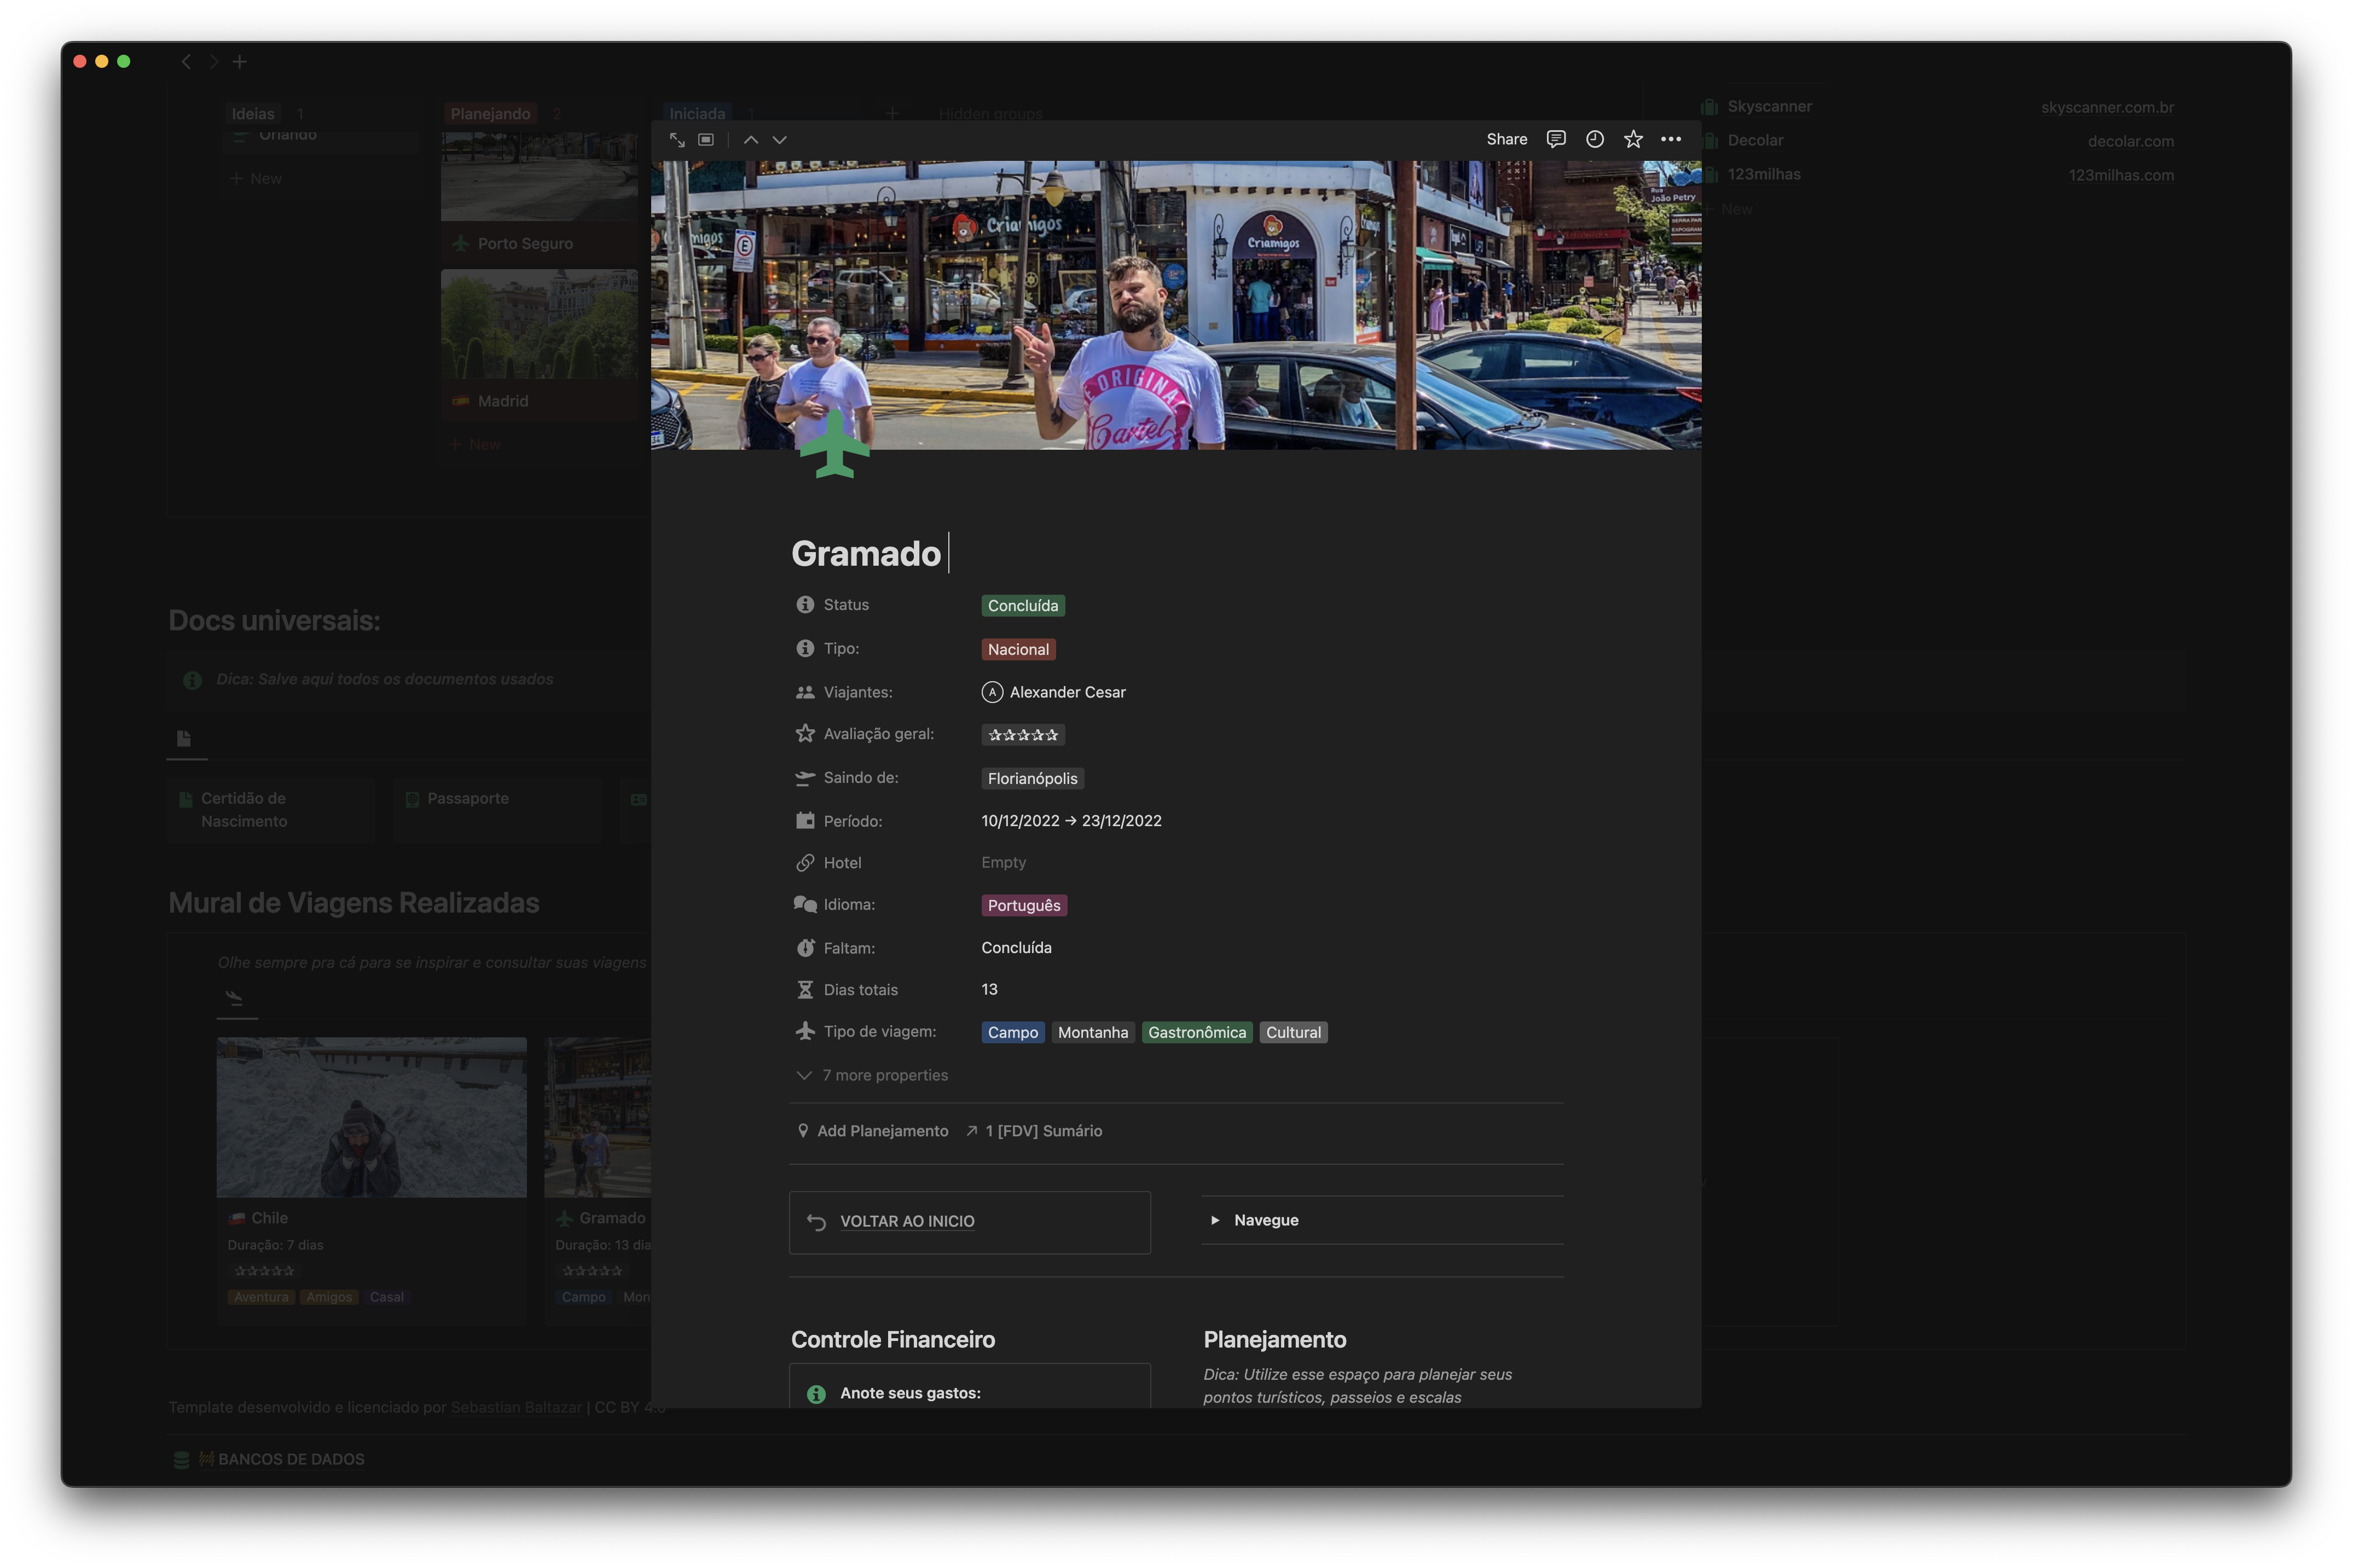Open Gramado page in full page
The image size is (2353, 1568).
coord(677,140)
